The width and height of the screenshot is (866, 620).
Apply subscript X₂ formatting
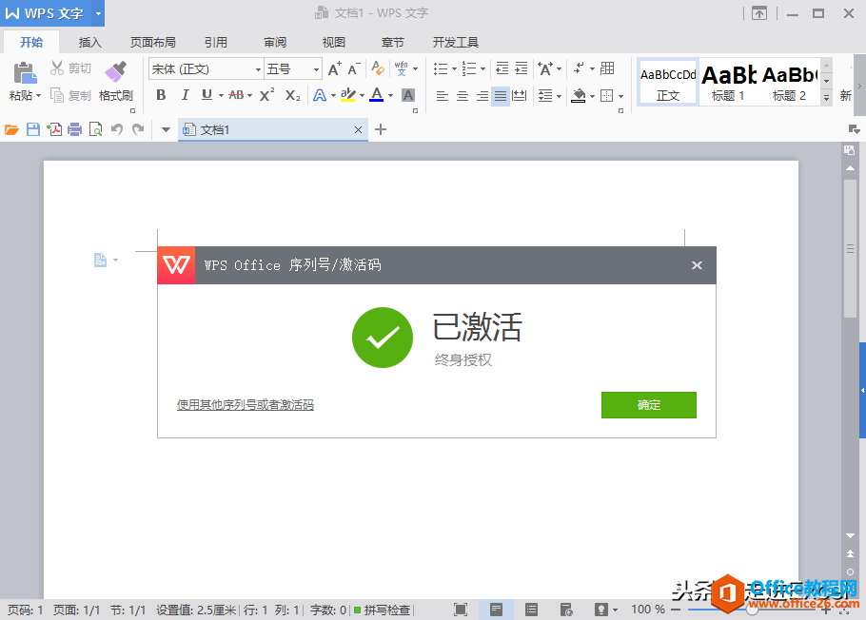click(292, 95)
